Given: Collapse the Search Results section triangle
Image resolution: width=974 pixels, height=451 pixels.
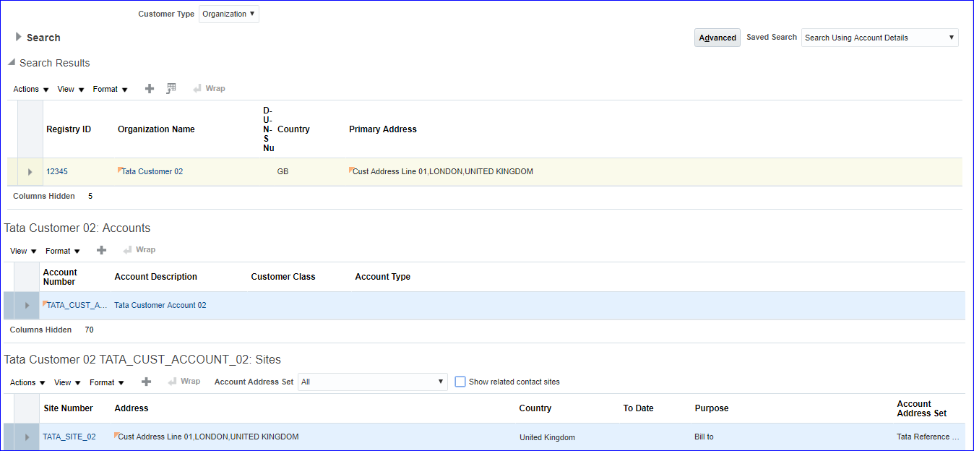Looking at the screenshot, I should [x=12, y=63].
